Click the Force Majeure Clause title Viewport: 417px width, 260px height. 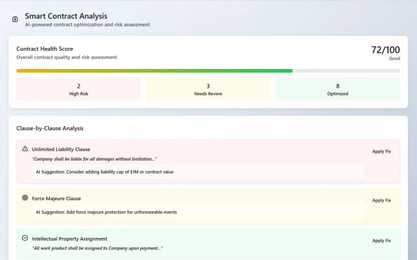(57, 198)
